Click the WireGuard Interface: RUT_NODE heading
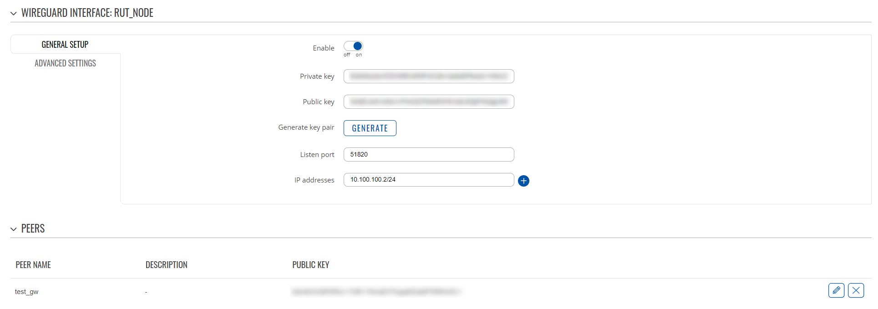 (x=87, y=13)
